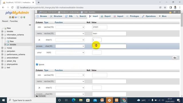Viewport: 183px width, 103px height.
Task: Open Function dropdown for nim in first form
Action: click(70, 27)
